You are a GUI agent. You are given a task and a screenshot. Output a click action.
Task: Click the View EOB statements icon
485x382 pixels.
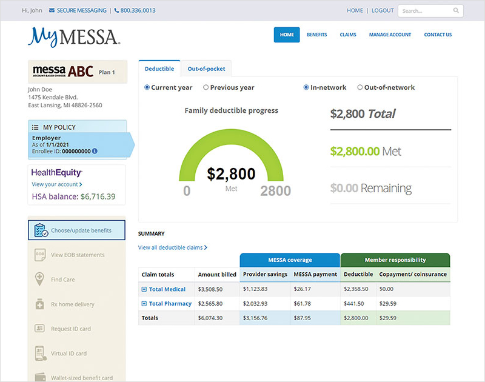pyautogui.click(x=41, y=255)
